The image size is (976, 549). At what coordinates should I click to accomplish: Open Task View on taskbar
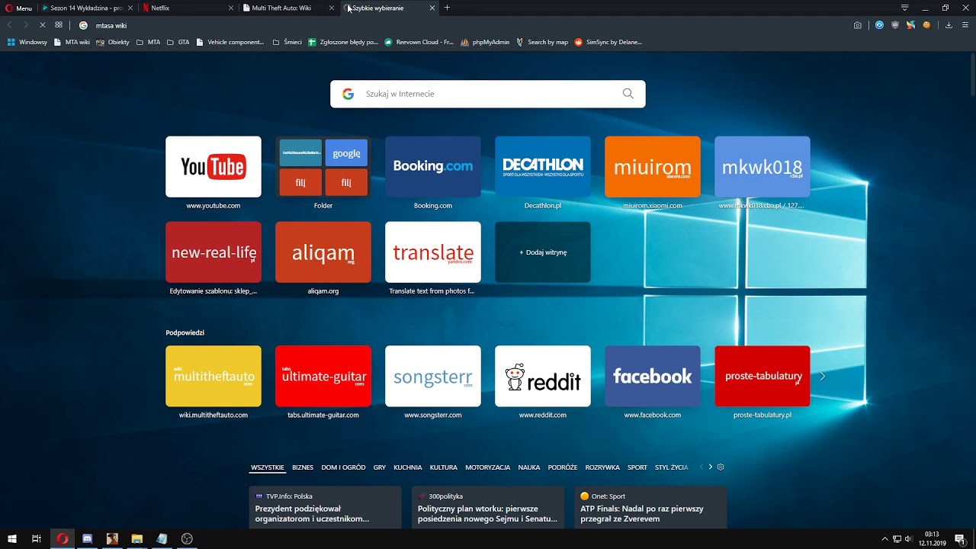click(x=37, y=538)
